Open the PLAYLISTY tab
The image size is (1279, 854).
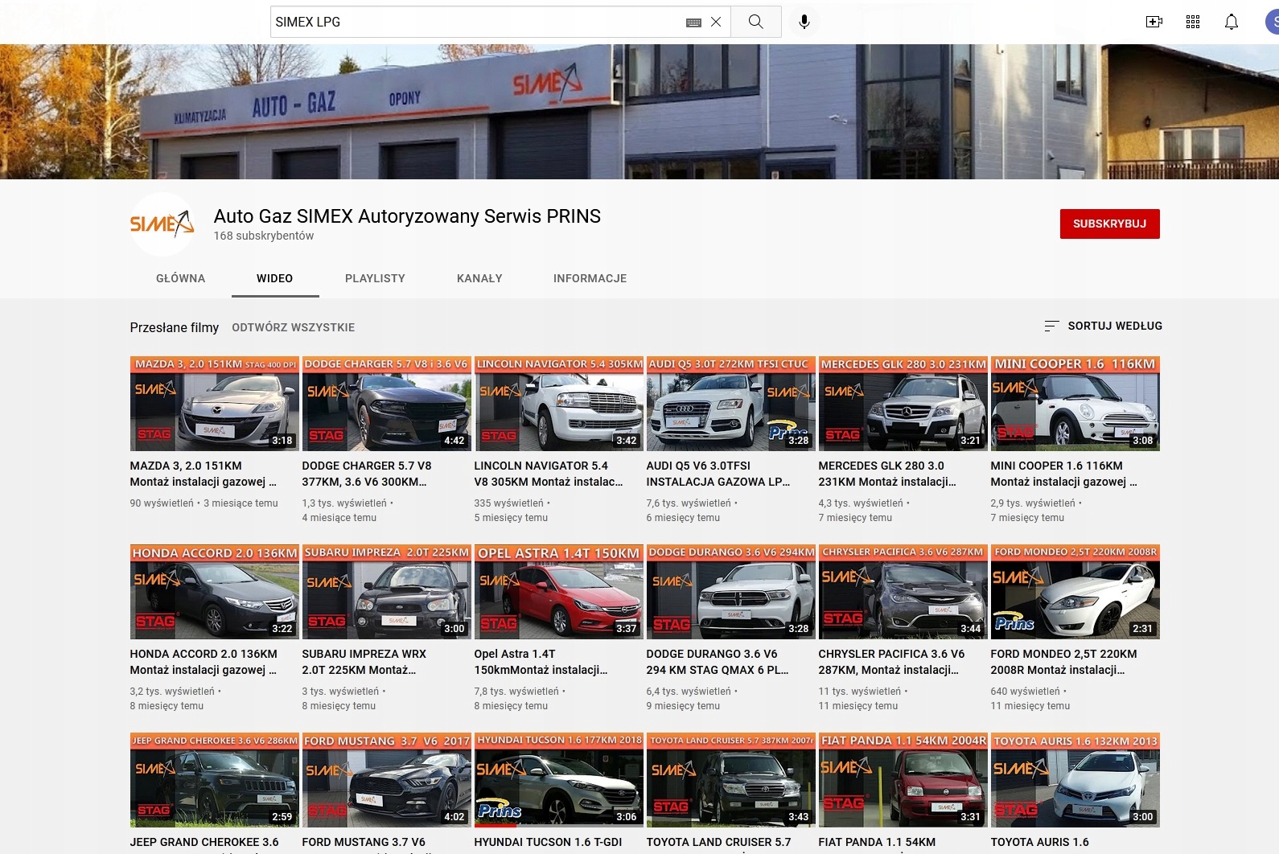click(376, 278)
